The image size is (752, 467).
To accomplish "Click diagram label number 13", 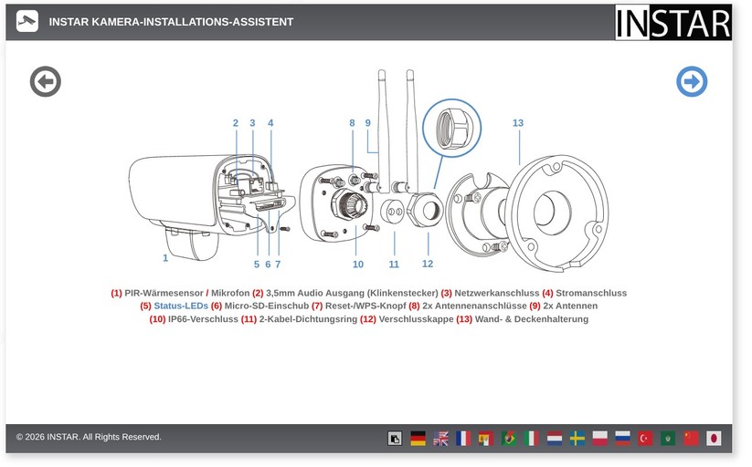I will point(518,123).
